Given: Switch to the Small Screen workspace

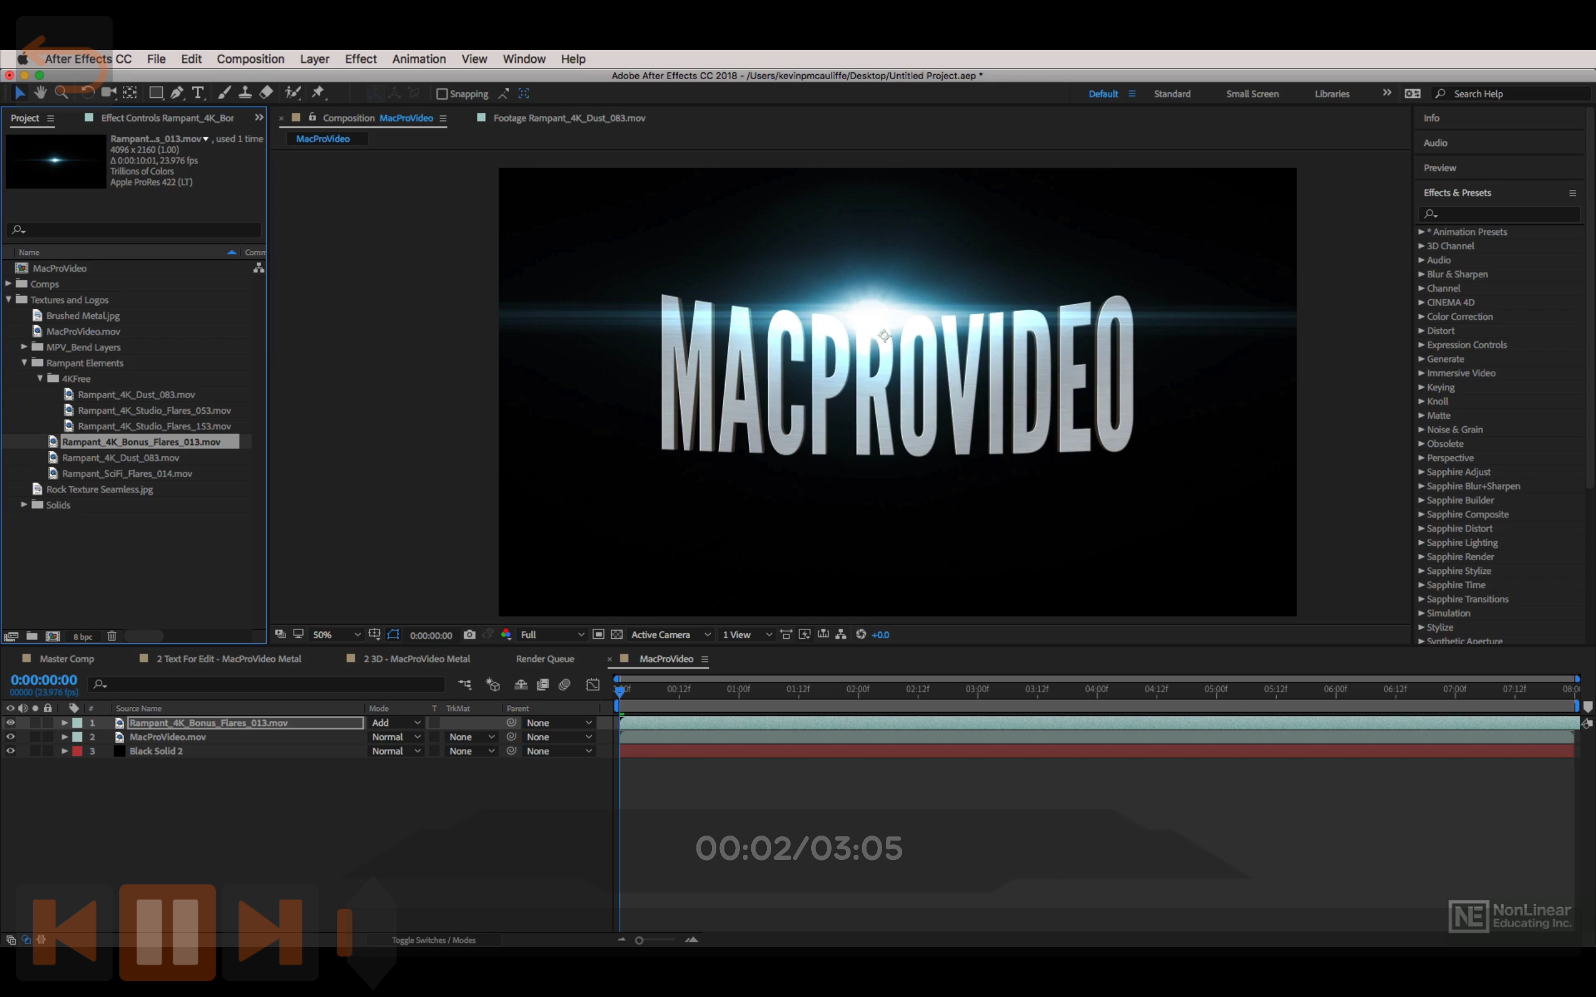Looking at the screenshot, I should coord(1252,93).
